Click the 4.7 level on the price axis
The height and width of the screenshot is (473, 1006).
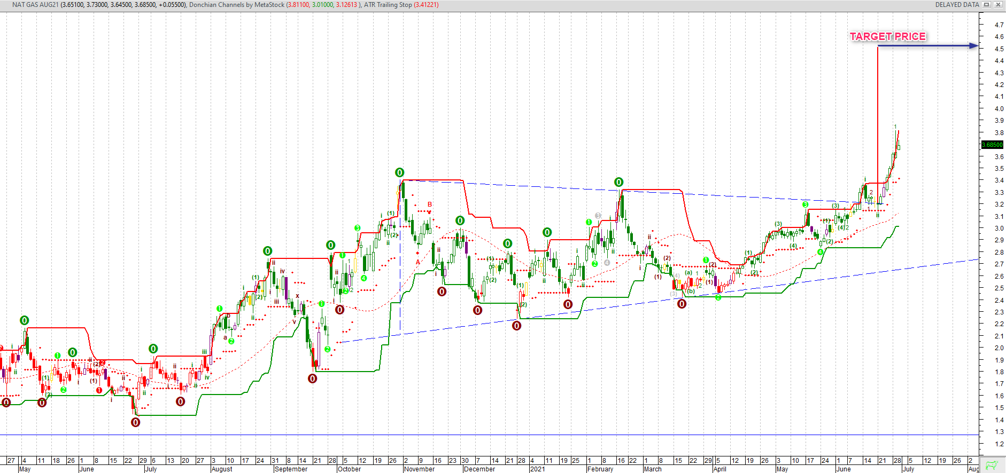tap(999, 25)
